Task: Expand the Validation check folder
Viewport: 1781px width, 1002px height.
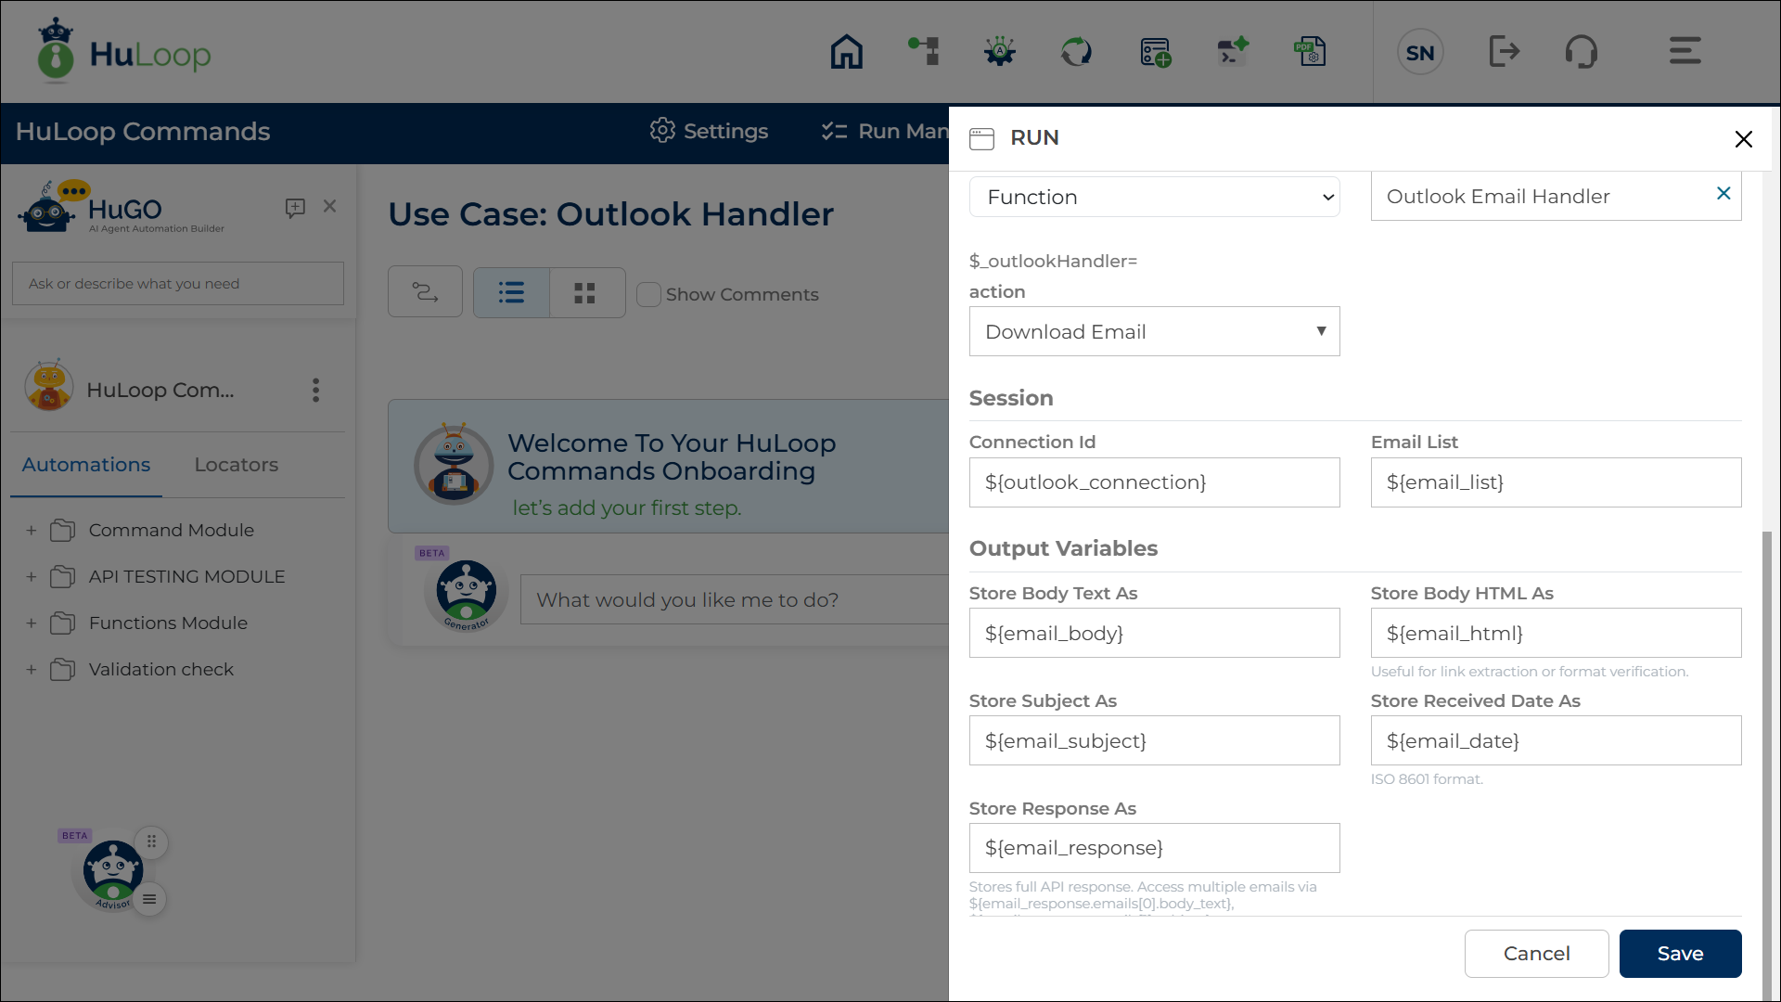Action: [x=32, y=670]
